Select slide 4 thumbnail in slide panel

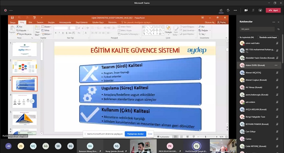25,101
